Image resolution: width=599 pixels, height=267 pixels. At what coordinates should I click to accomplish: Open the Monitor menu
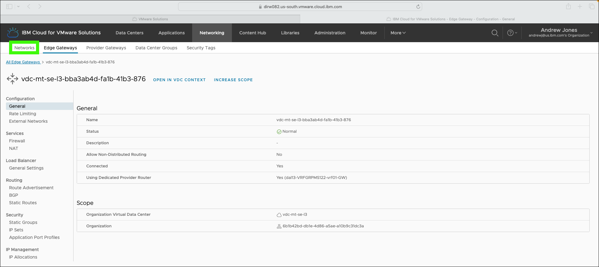pos(369,33)
